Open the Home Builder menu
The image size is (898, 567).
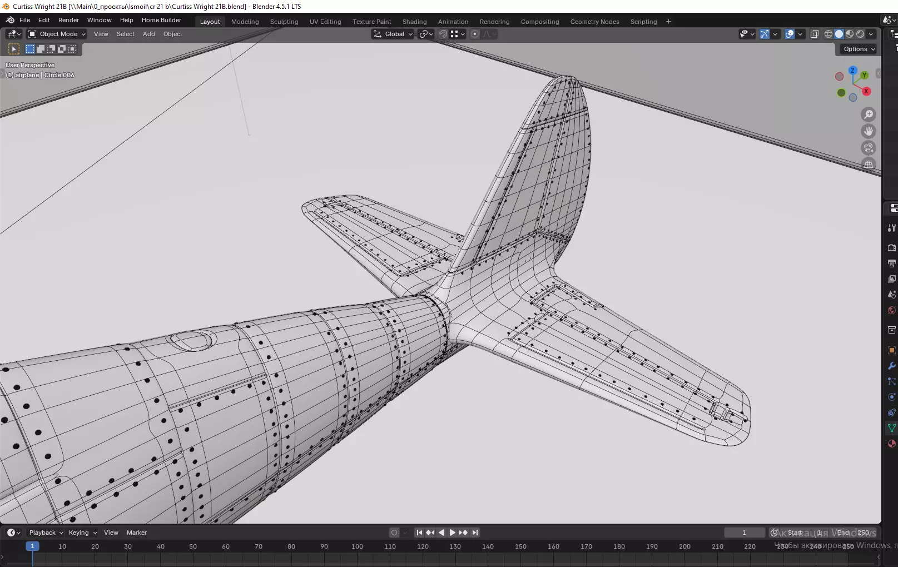[161, 20]
